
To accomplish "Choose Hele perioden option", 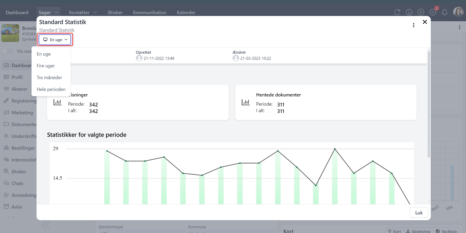I will point(51,89).
